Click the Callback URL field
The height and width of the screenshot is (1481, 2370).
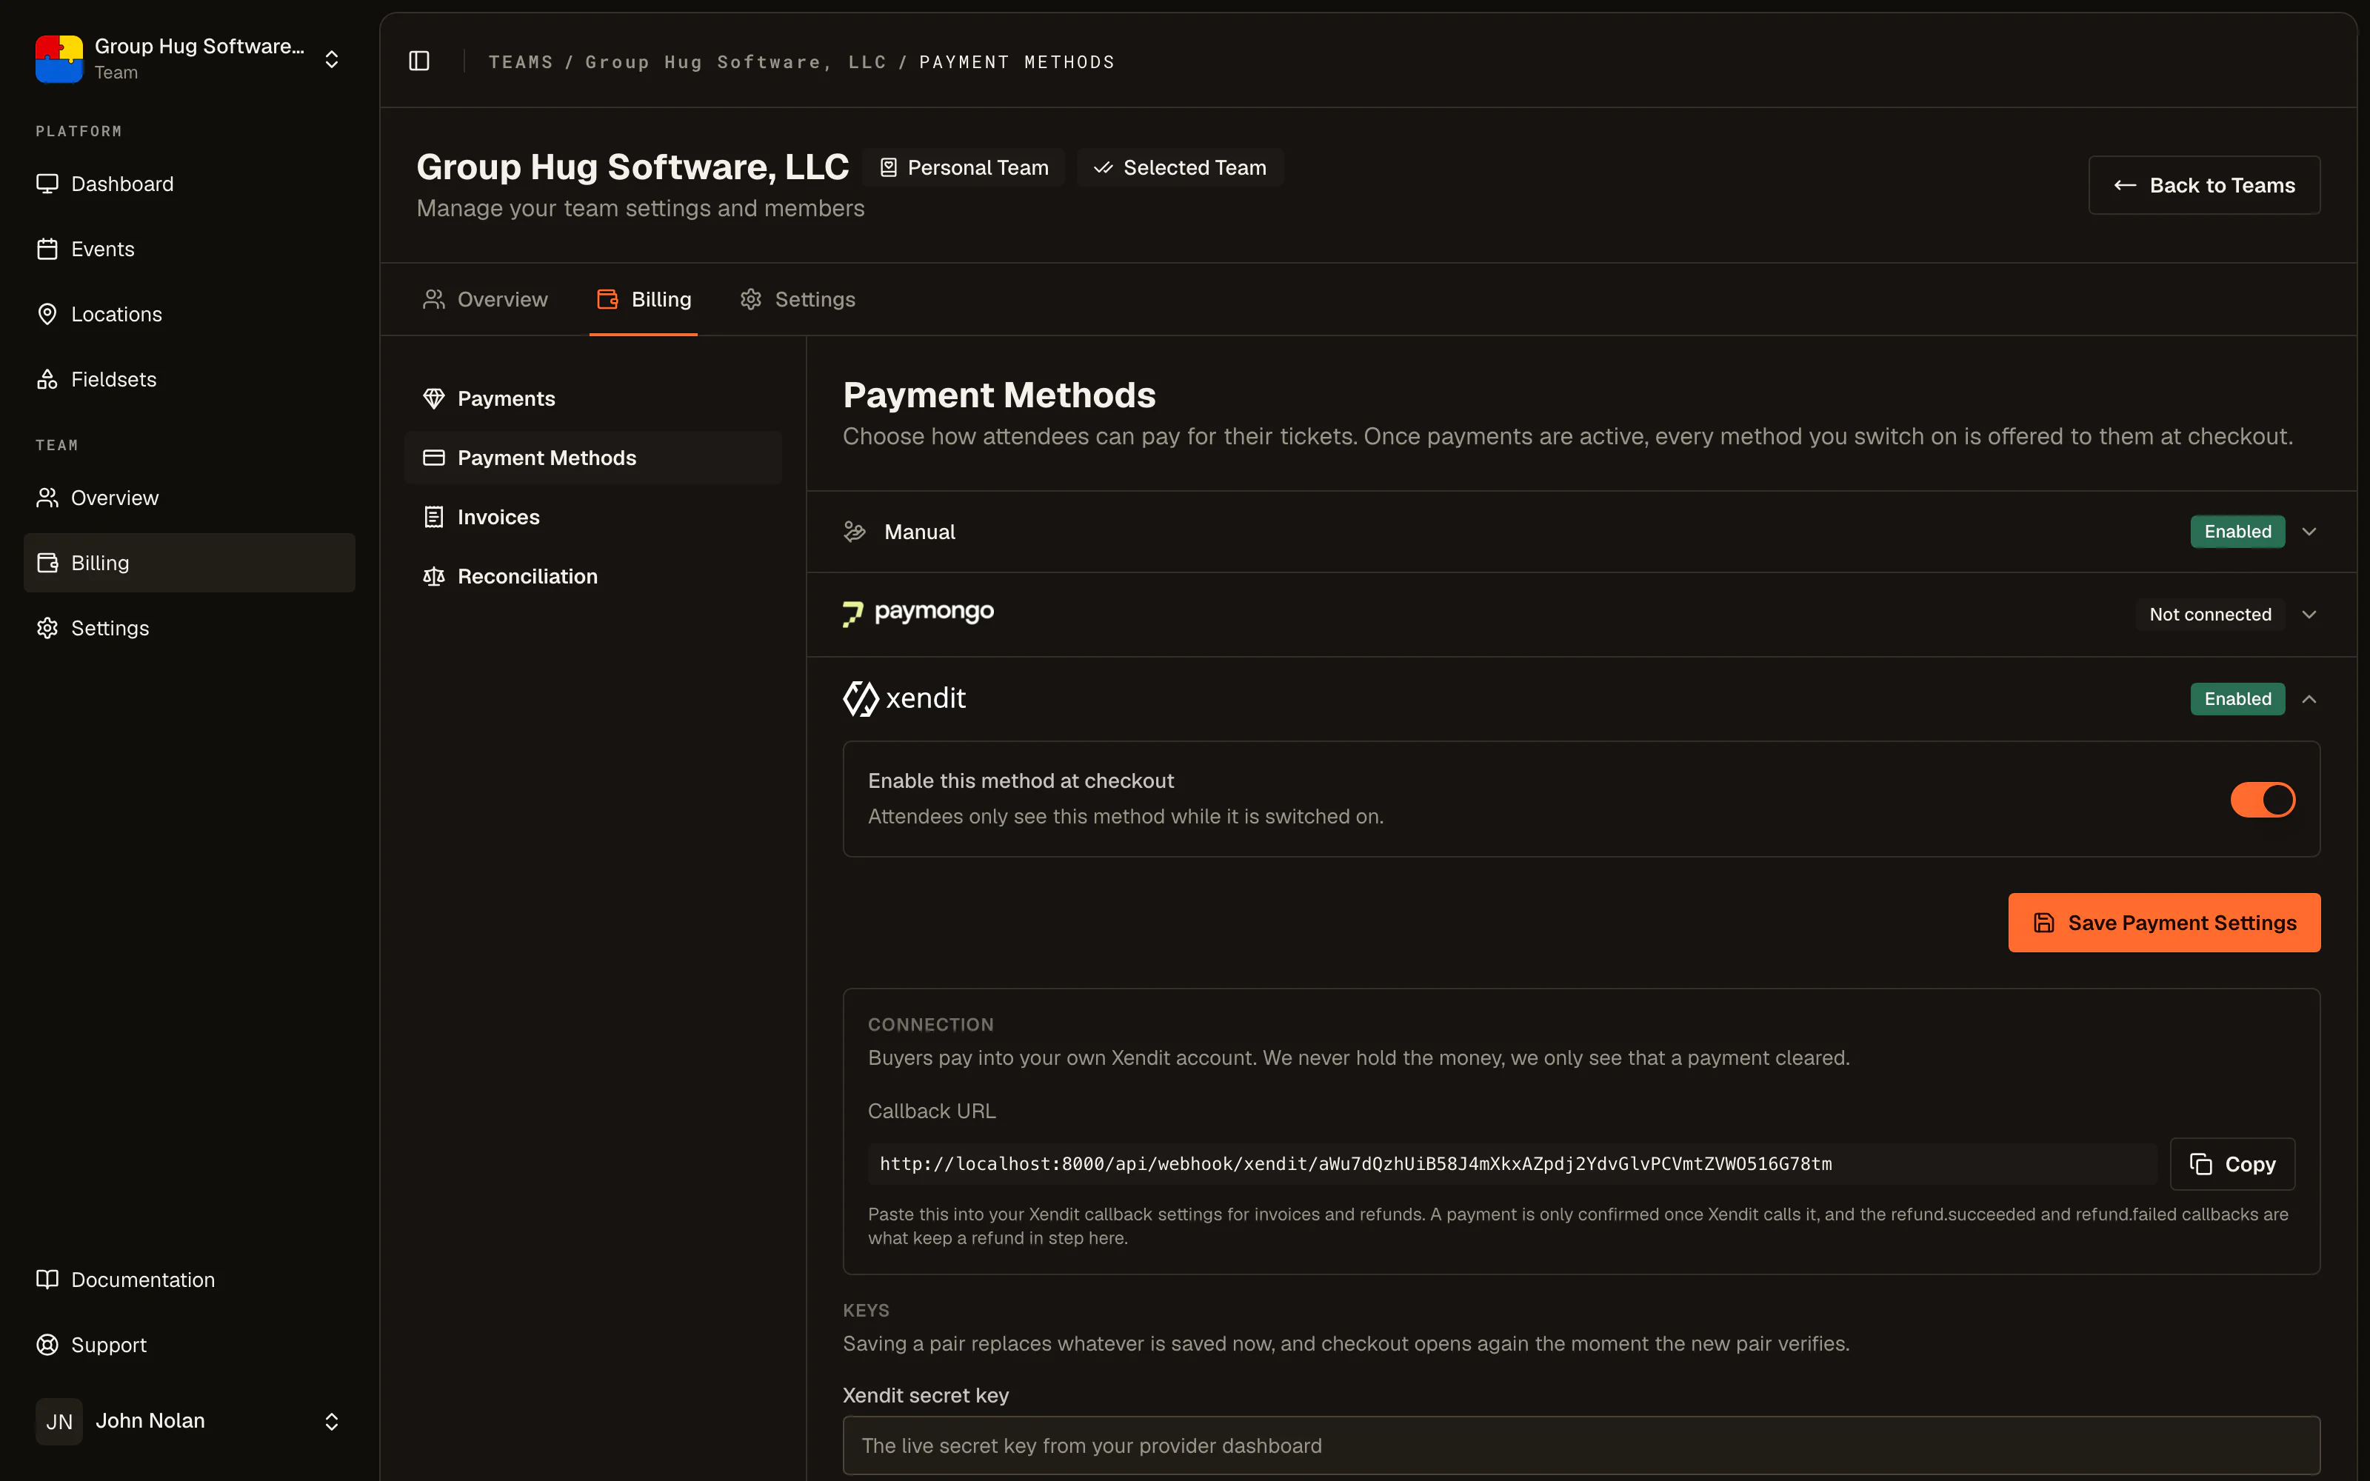1512,1163
